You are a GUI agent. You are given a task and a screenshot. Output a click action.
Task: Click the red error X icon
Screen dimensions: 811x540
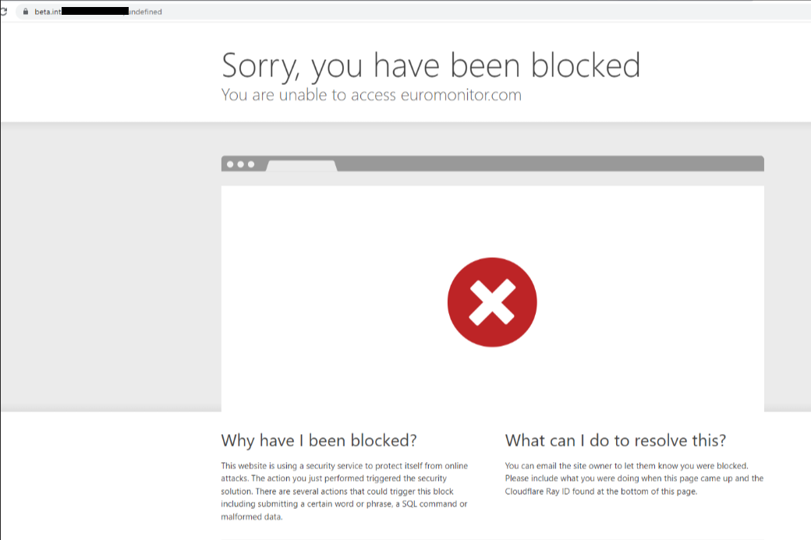point(492,302)
